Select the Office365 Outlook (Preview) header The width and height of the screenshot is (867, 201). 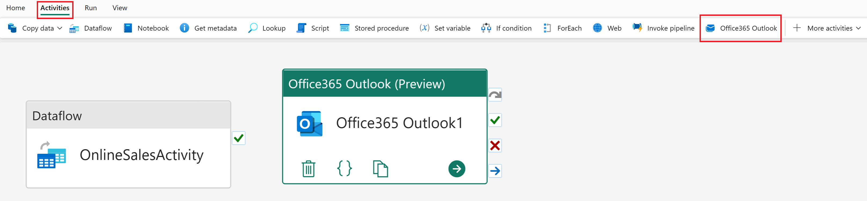[385, 83]
